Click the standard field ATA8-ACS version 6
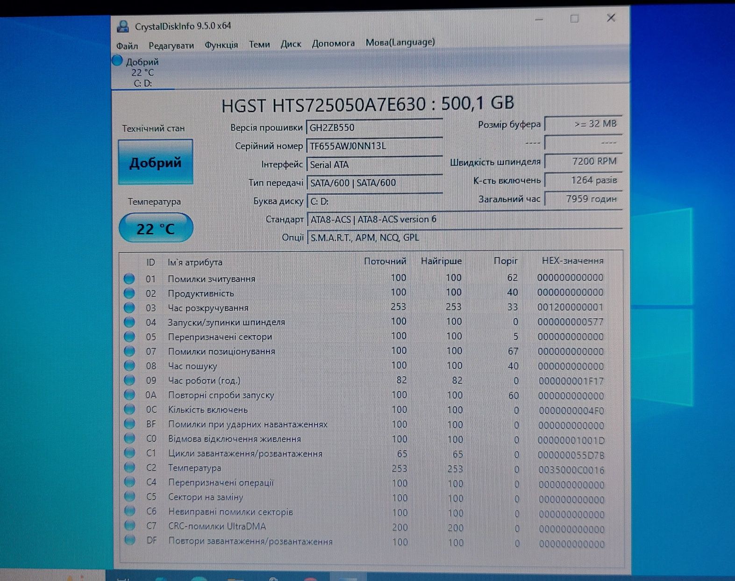This screenshot has width=735, height=581. 464,219
